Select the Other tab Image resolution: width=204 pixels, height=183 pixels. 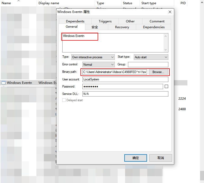point(130,21)
